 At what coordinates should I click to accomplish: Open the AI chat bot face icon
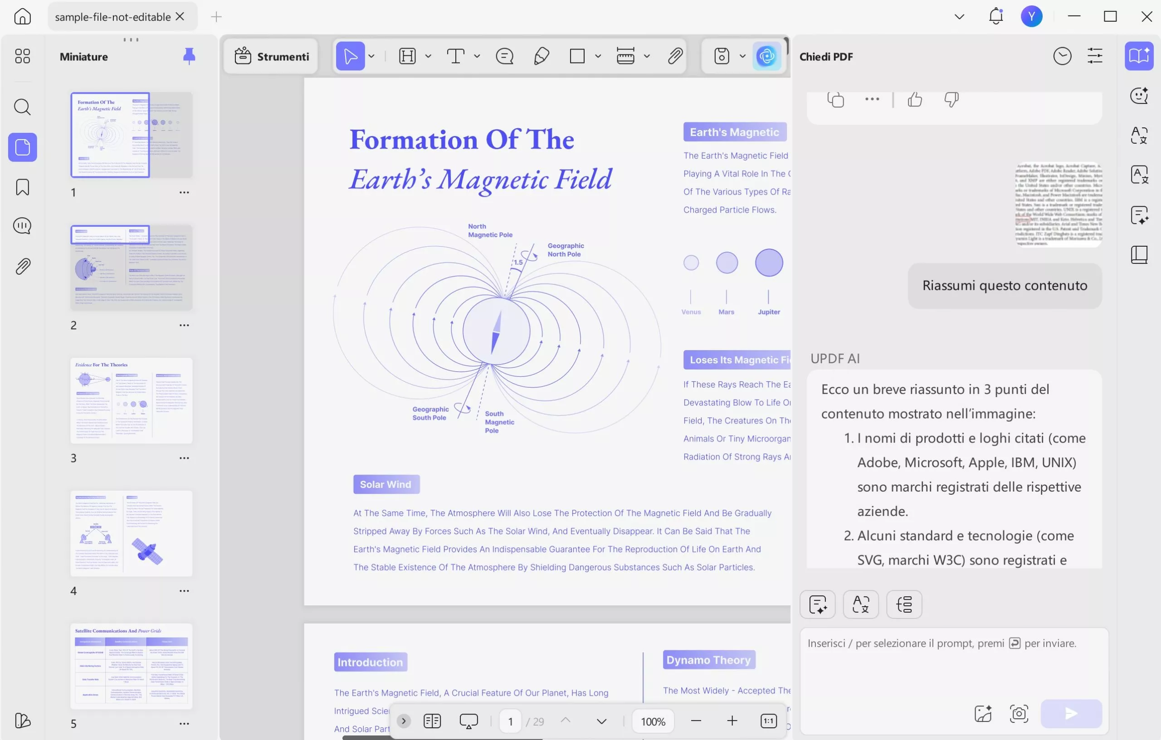(1139, 96)
